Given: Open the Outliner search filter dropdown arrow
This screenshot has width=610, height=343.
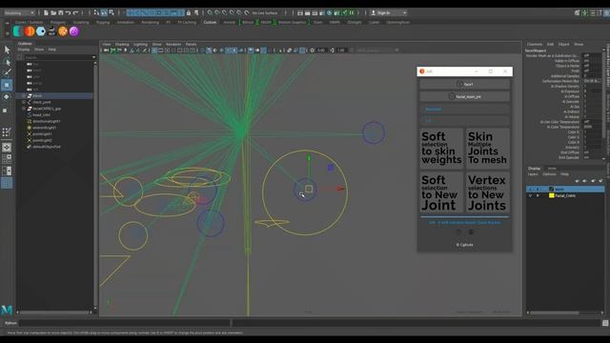Looking at the screenshot, I should click(x=93, y=57).
